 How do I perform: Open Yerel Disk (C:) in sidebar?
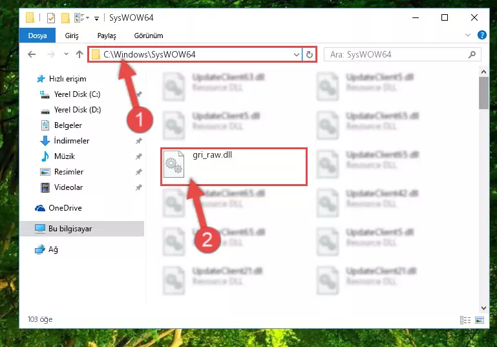[77, 94]
